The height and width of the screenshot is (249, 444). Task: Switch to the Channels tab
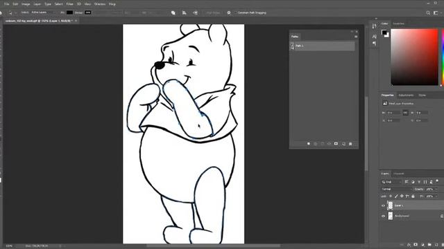tap(398, 174)
